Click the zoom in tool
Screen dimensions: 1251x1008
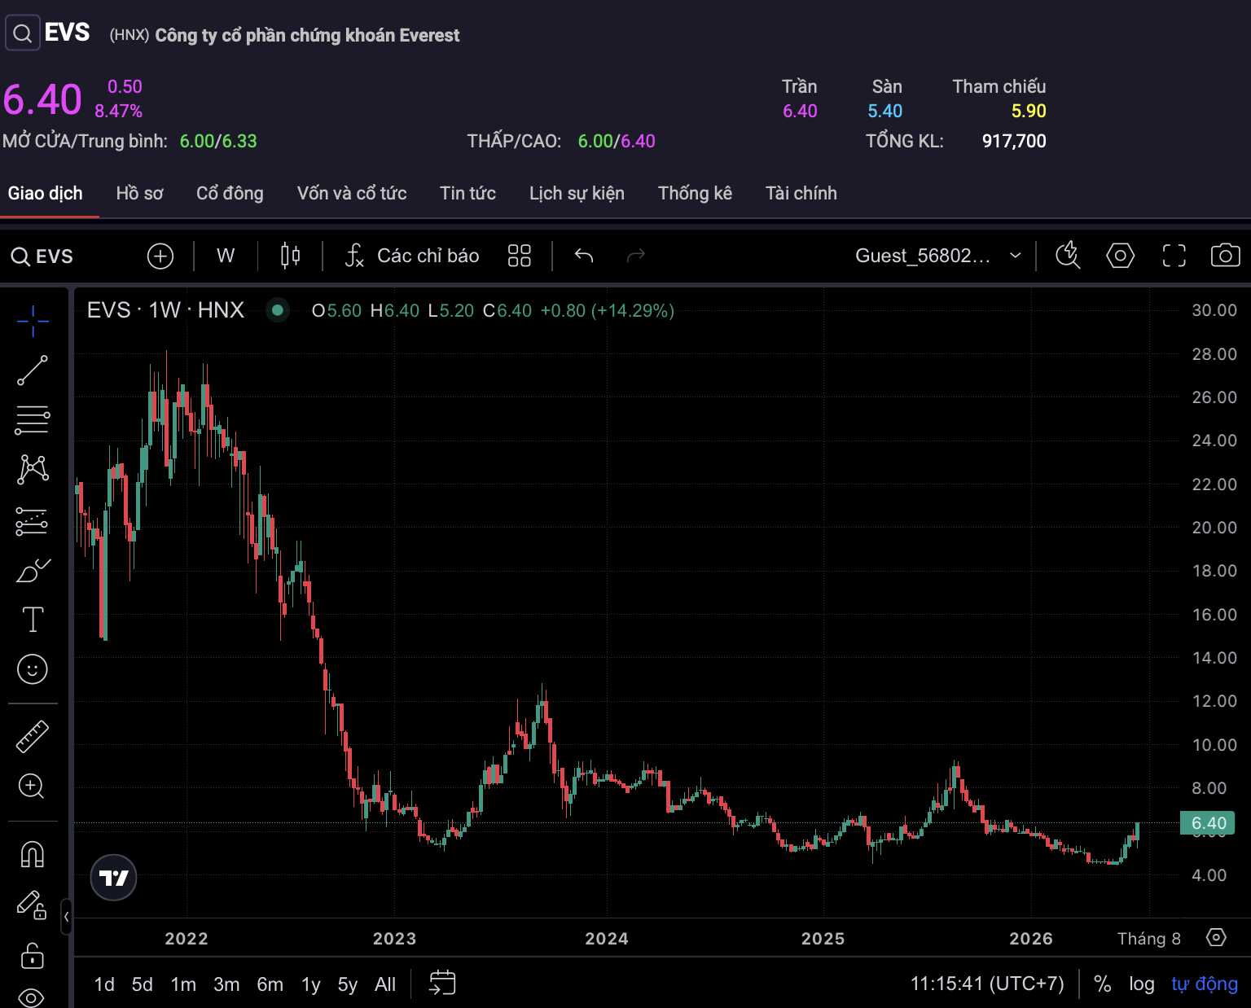[x=33, y=787]
